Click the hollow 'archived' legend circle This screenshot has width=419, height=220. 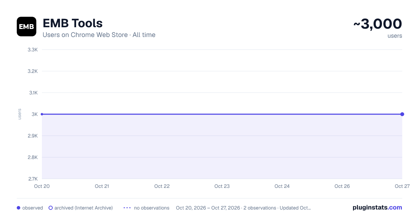[51, 208]
